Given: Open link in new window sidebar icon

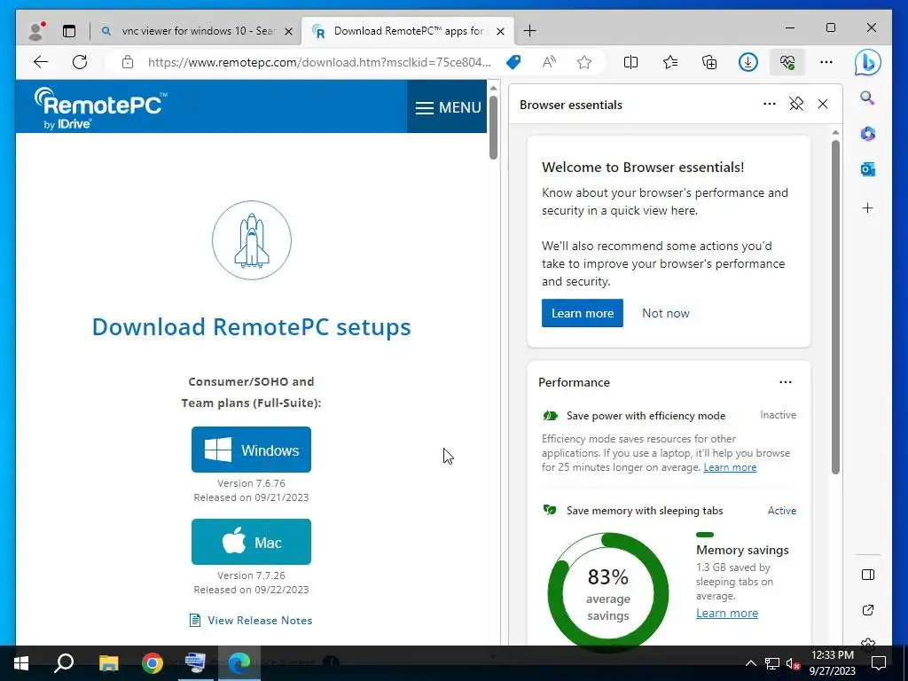Looking at the screenshot, I should point(867,610).
